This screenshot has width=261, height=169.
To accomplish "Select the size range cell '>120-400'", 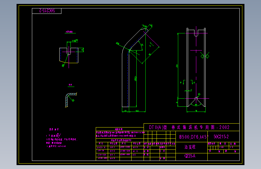I will click(x=103, y=158).
